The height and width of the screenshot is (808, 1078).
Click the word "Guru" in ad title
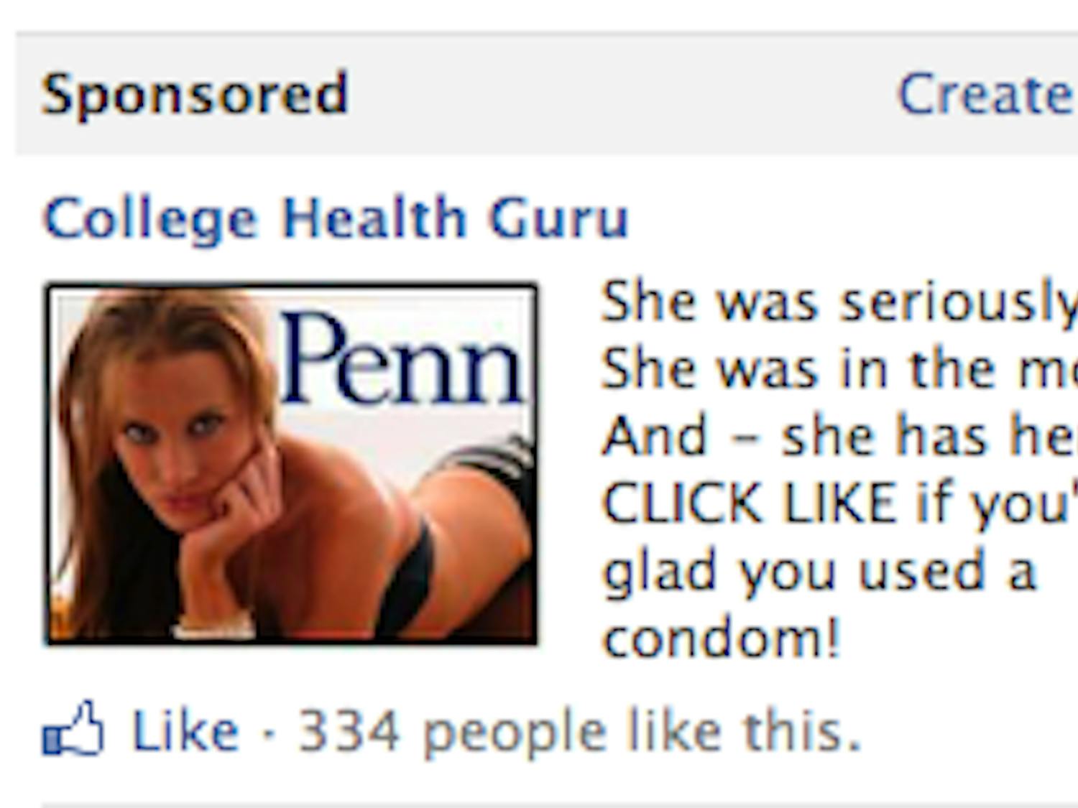[x=558, y=218]
